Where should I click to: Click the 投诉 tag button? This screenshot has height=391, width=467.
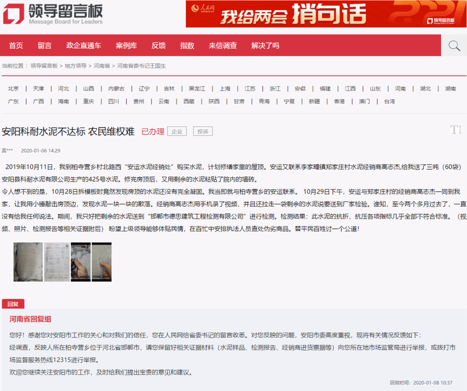coord(203,132)
